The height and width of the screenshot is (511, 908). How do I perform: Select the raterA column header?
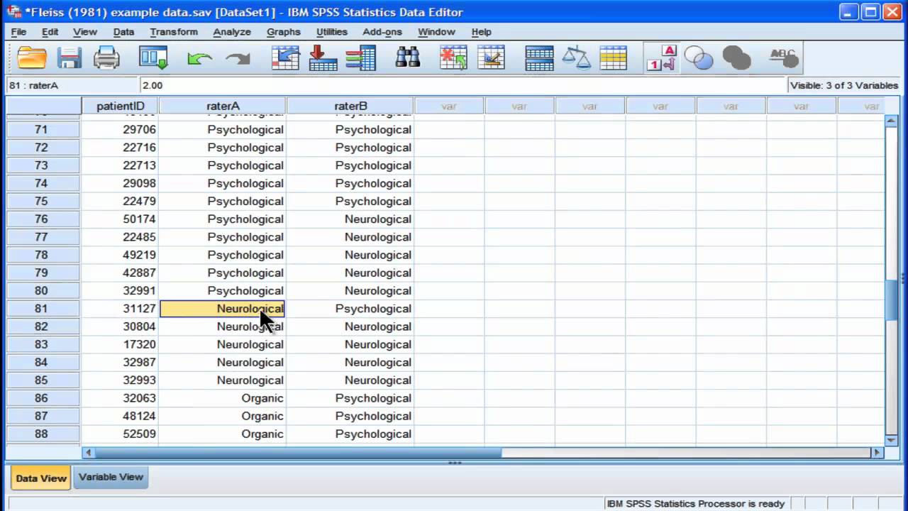[x=223, y=106]
